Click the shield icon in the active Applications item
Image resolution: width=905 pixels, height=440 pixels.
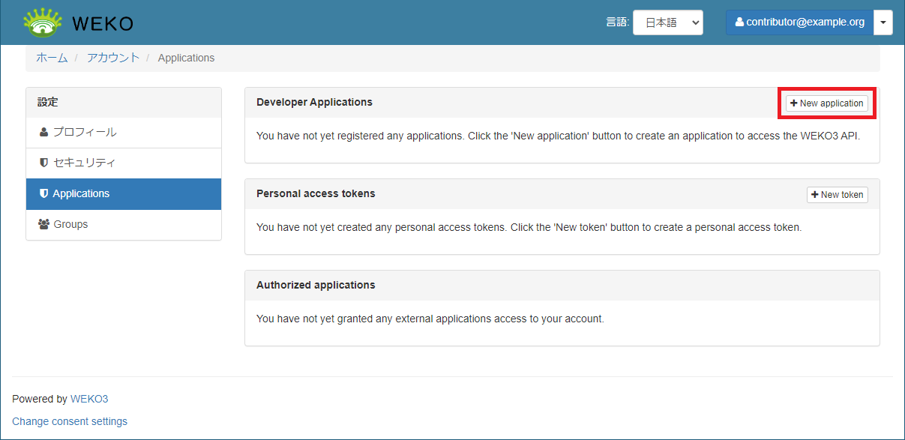point(43,193)
